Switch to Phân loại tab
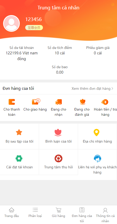The height and width of the screenshot is (224, 117). click(35, 213)
